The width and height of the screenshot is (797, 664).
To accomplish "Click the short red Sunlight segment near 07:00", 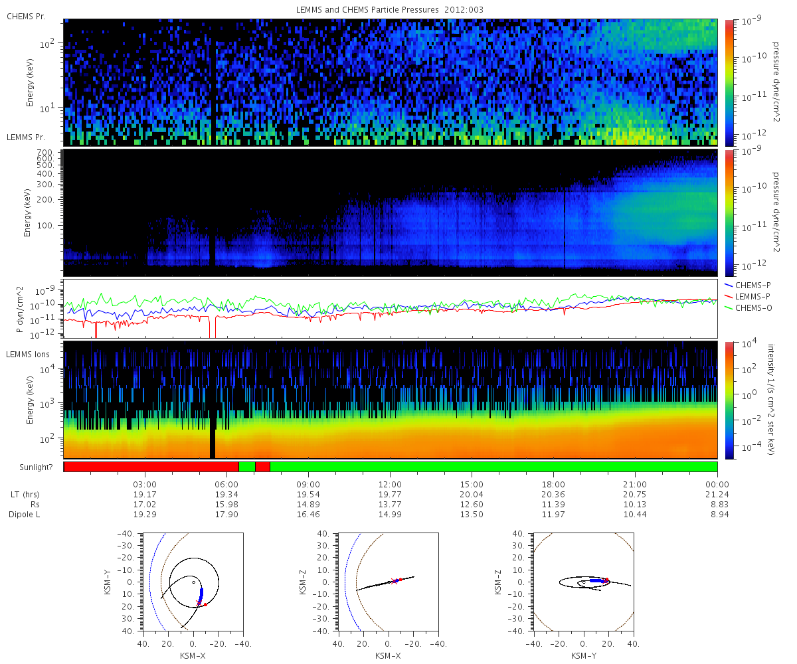I will pos(262,467).
